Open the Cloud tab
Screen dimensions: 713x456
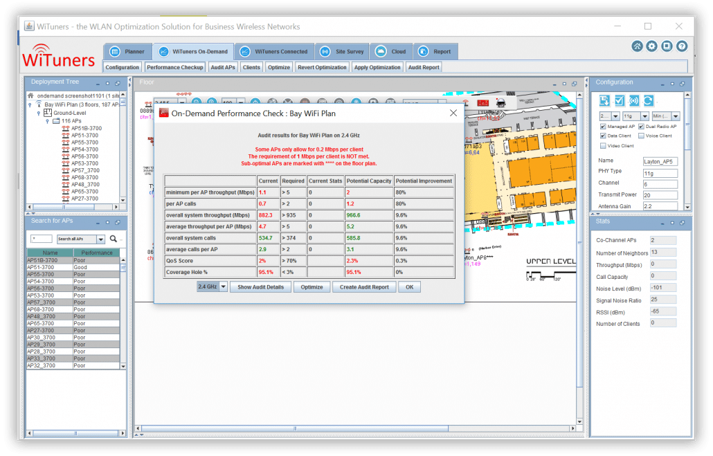point(391,52)
